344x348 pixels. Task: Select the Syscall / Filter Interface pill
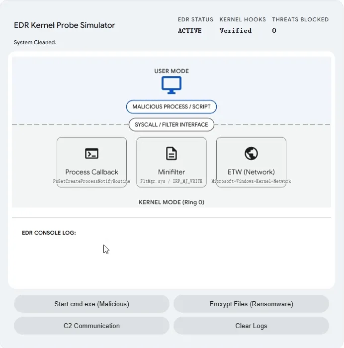172,124
